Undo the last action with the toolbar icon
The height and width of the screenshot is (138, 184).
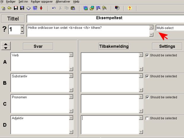pyautogui.click(x=54, y=8)
